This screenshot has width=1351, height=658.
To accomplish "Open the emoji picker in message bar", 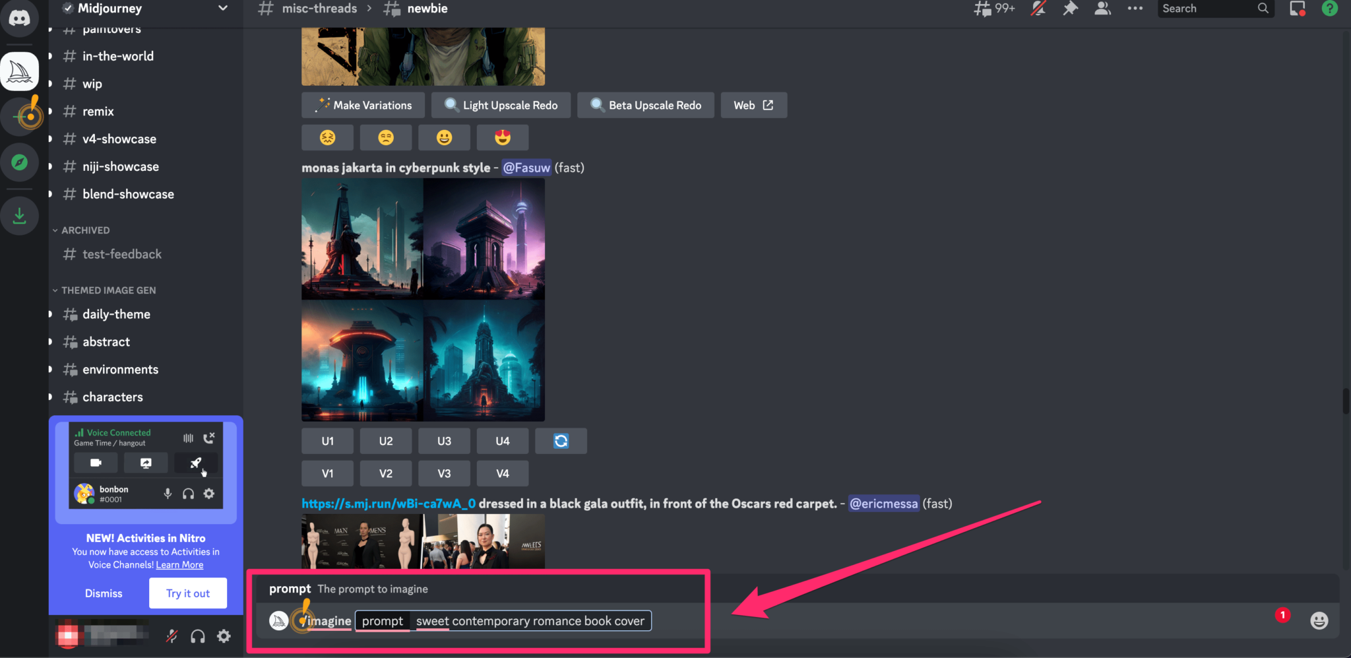I will [x=1319, y=620].
